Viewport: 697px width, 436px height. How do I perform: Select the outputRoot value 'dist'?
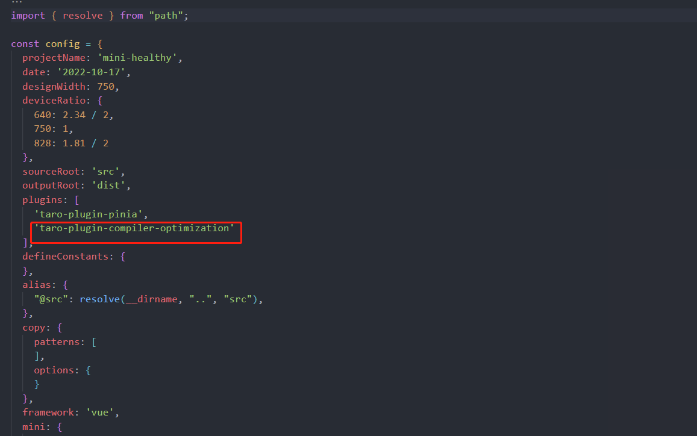point(108,185)
